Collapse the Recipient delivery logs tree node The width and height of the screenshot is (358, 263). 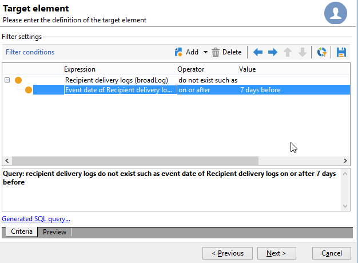point(7,80)
